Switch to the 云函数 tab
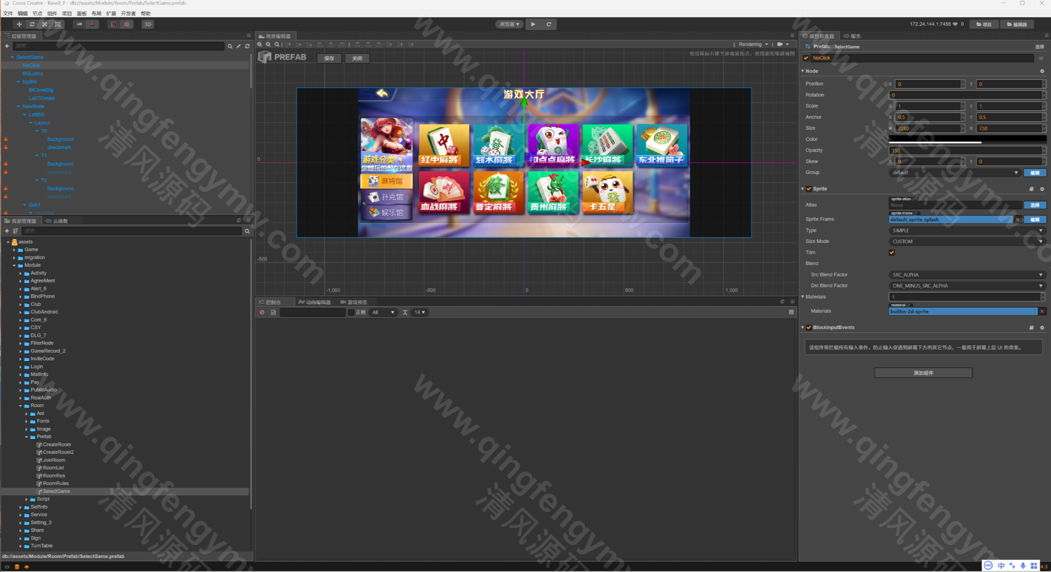Image resolution: width=1051 pixels, height=572 pixels. click(57, 221)
